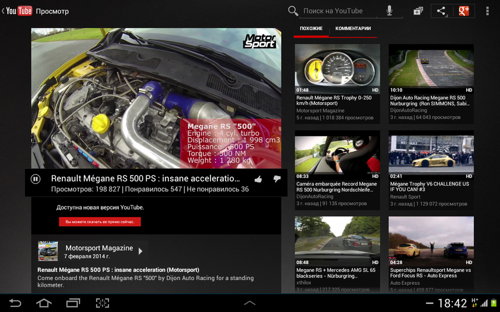Click the '7 февраля 2014 г.' upload date
The width and height of the screenshot is (500, 312).
87,256
